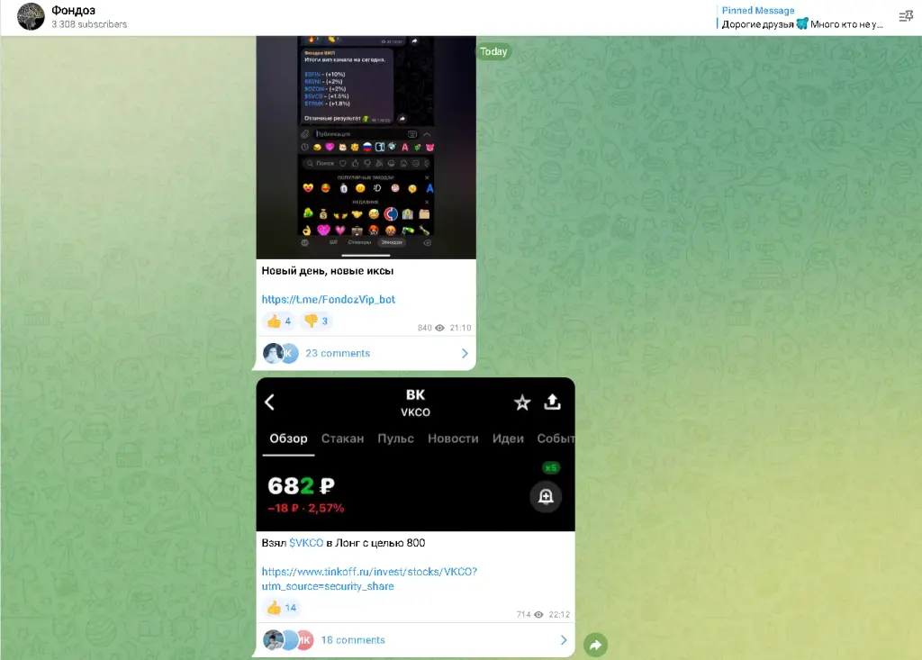This screenshot has width=922, height=660.
Task: Click the 682 ₽ price text
Action: pyautogui.click(x=301, y=486)
